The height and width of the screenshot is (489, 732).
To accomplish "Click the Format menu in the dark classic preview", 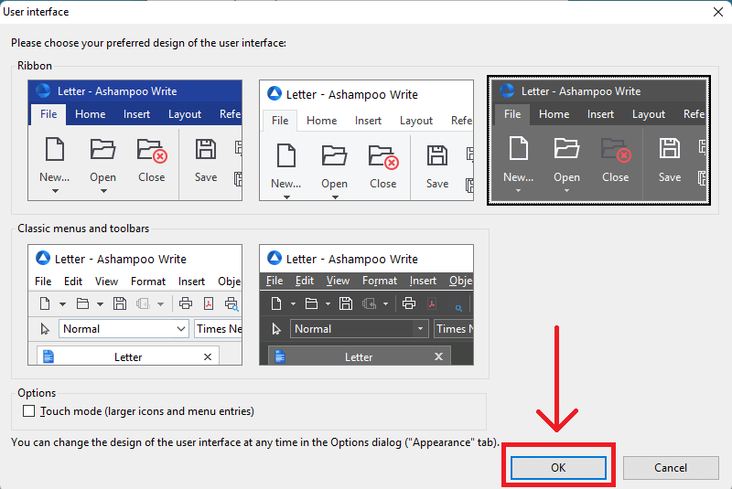I will [x=379, y=282].
